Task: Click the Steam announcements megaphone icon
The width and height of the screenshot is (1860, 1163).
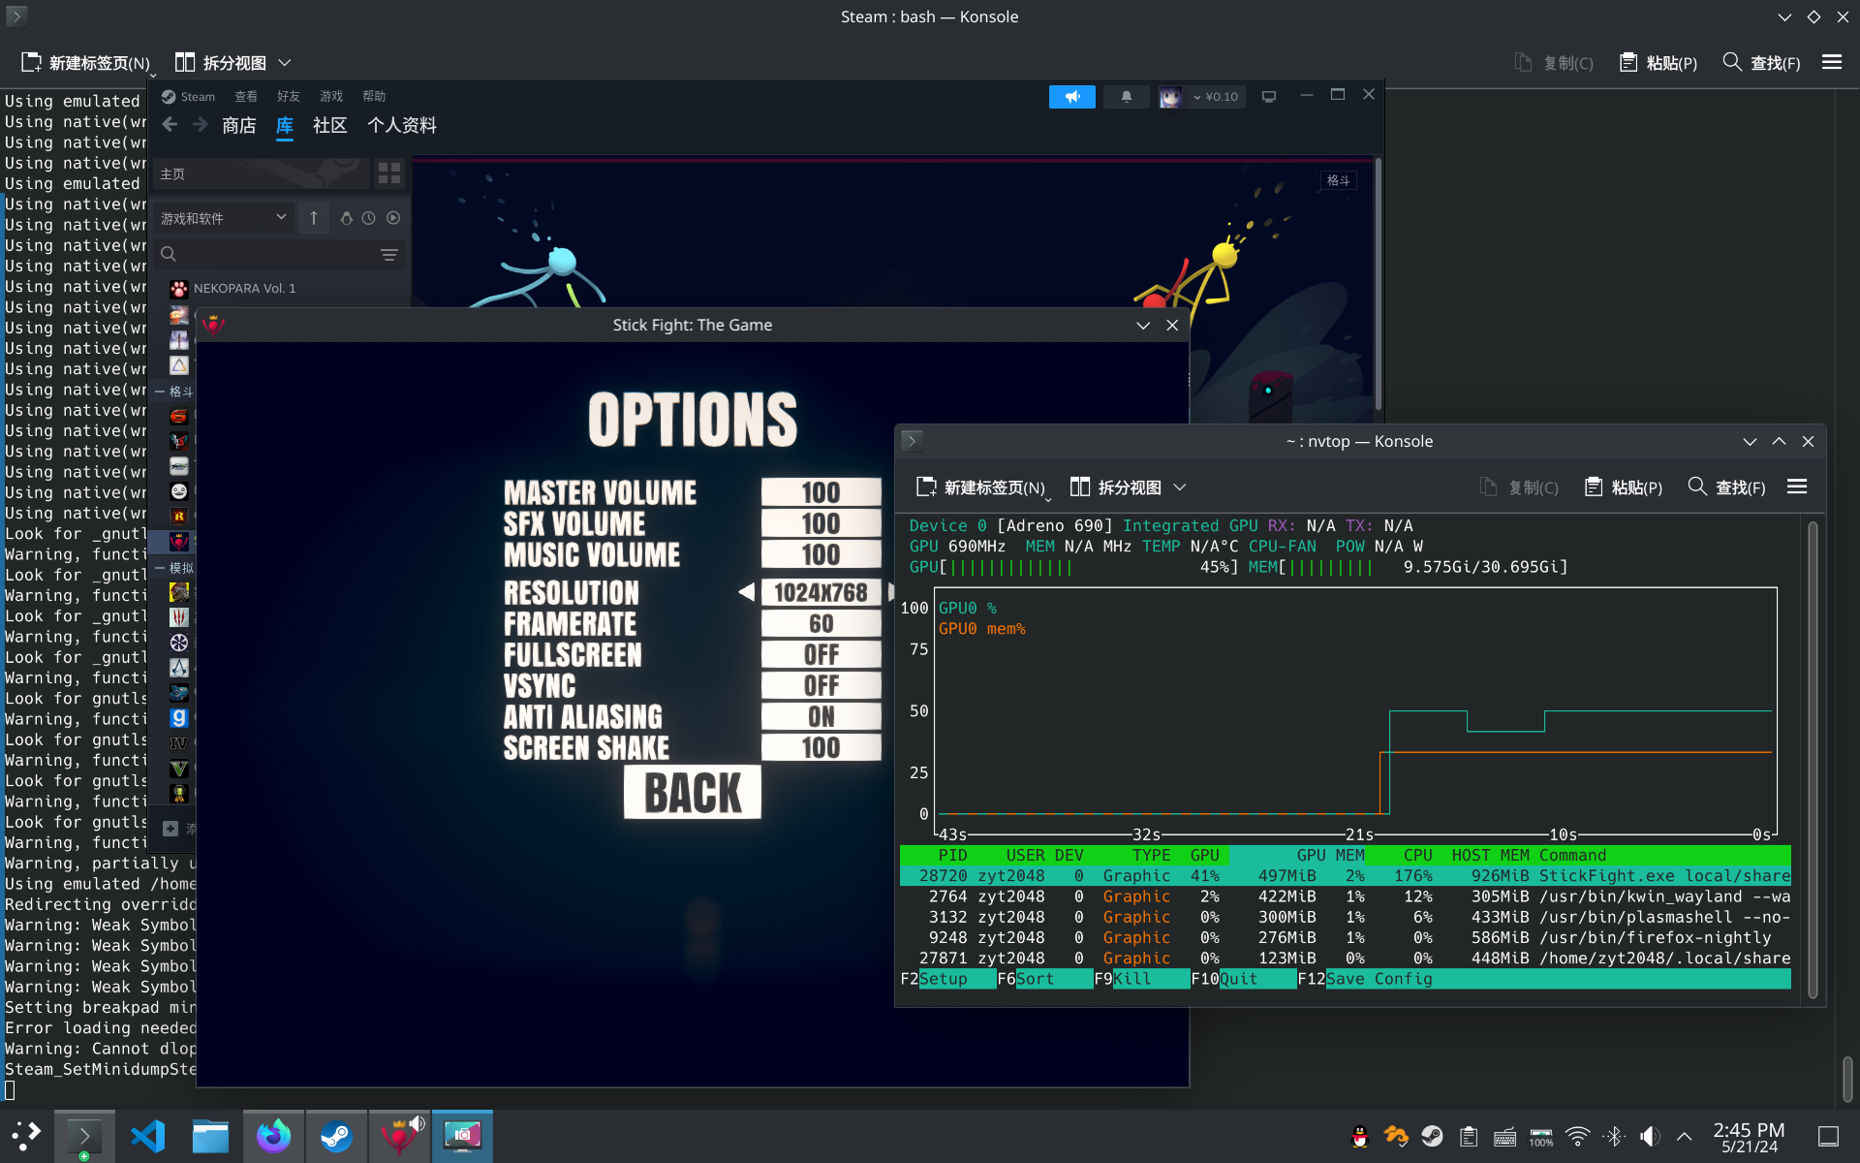Action: click(1071, 97)
